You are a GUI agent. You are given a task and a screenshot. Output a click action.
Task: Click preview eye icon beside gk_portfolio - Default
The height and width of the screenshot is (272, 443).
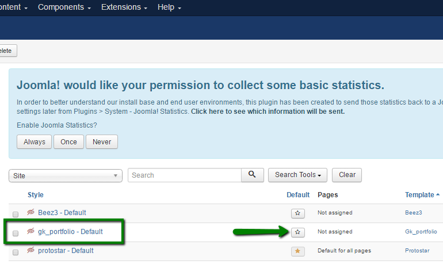click(x=30, y=231)
